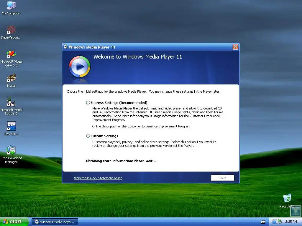
Task: Click the 'Make Windows Media Player the default' description
Action: tap(158, 114)
